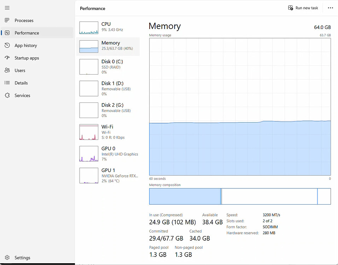Open the Processes panel icon
338x265 pixels.
point(7,20)
